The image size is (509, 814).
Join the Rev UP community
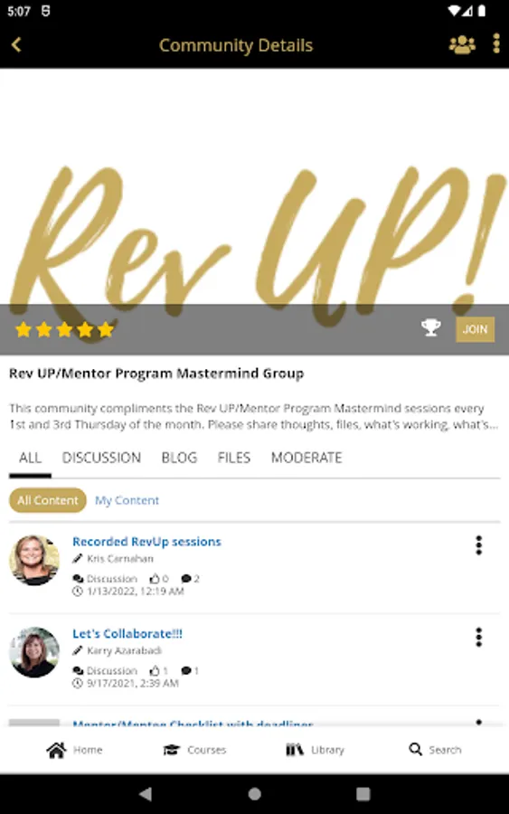[x=475, y=329]
